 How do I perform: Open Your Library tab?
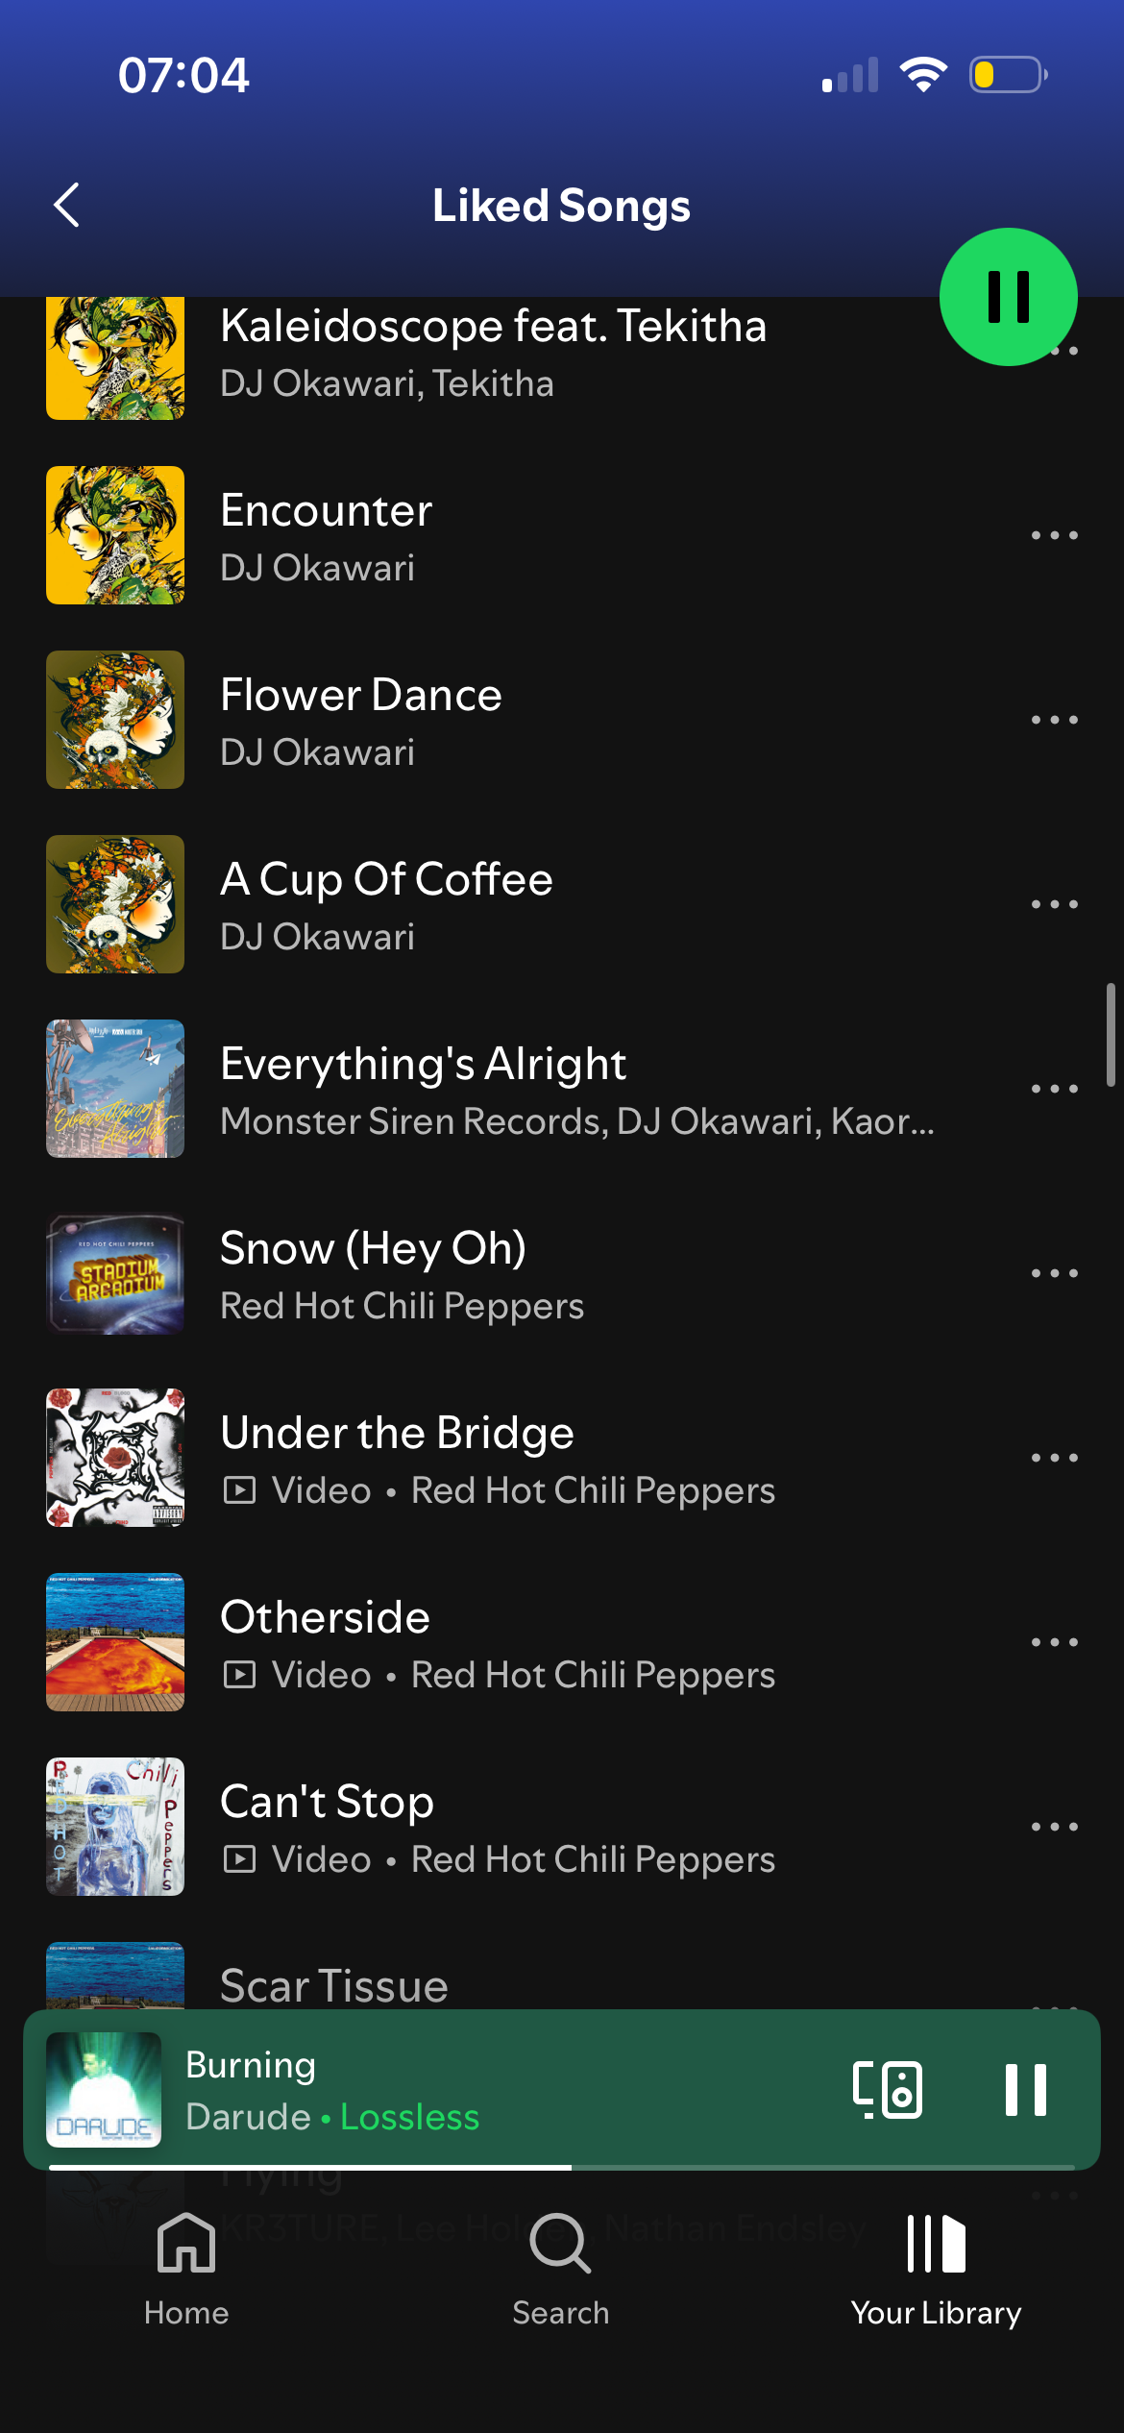coord(936,2268)
